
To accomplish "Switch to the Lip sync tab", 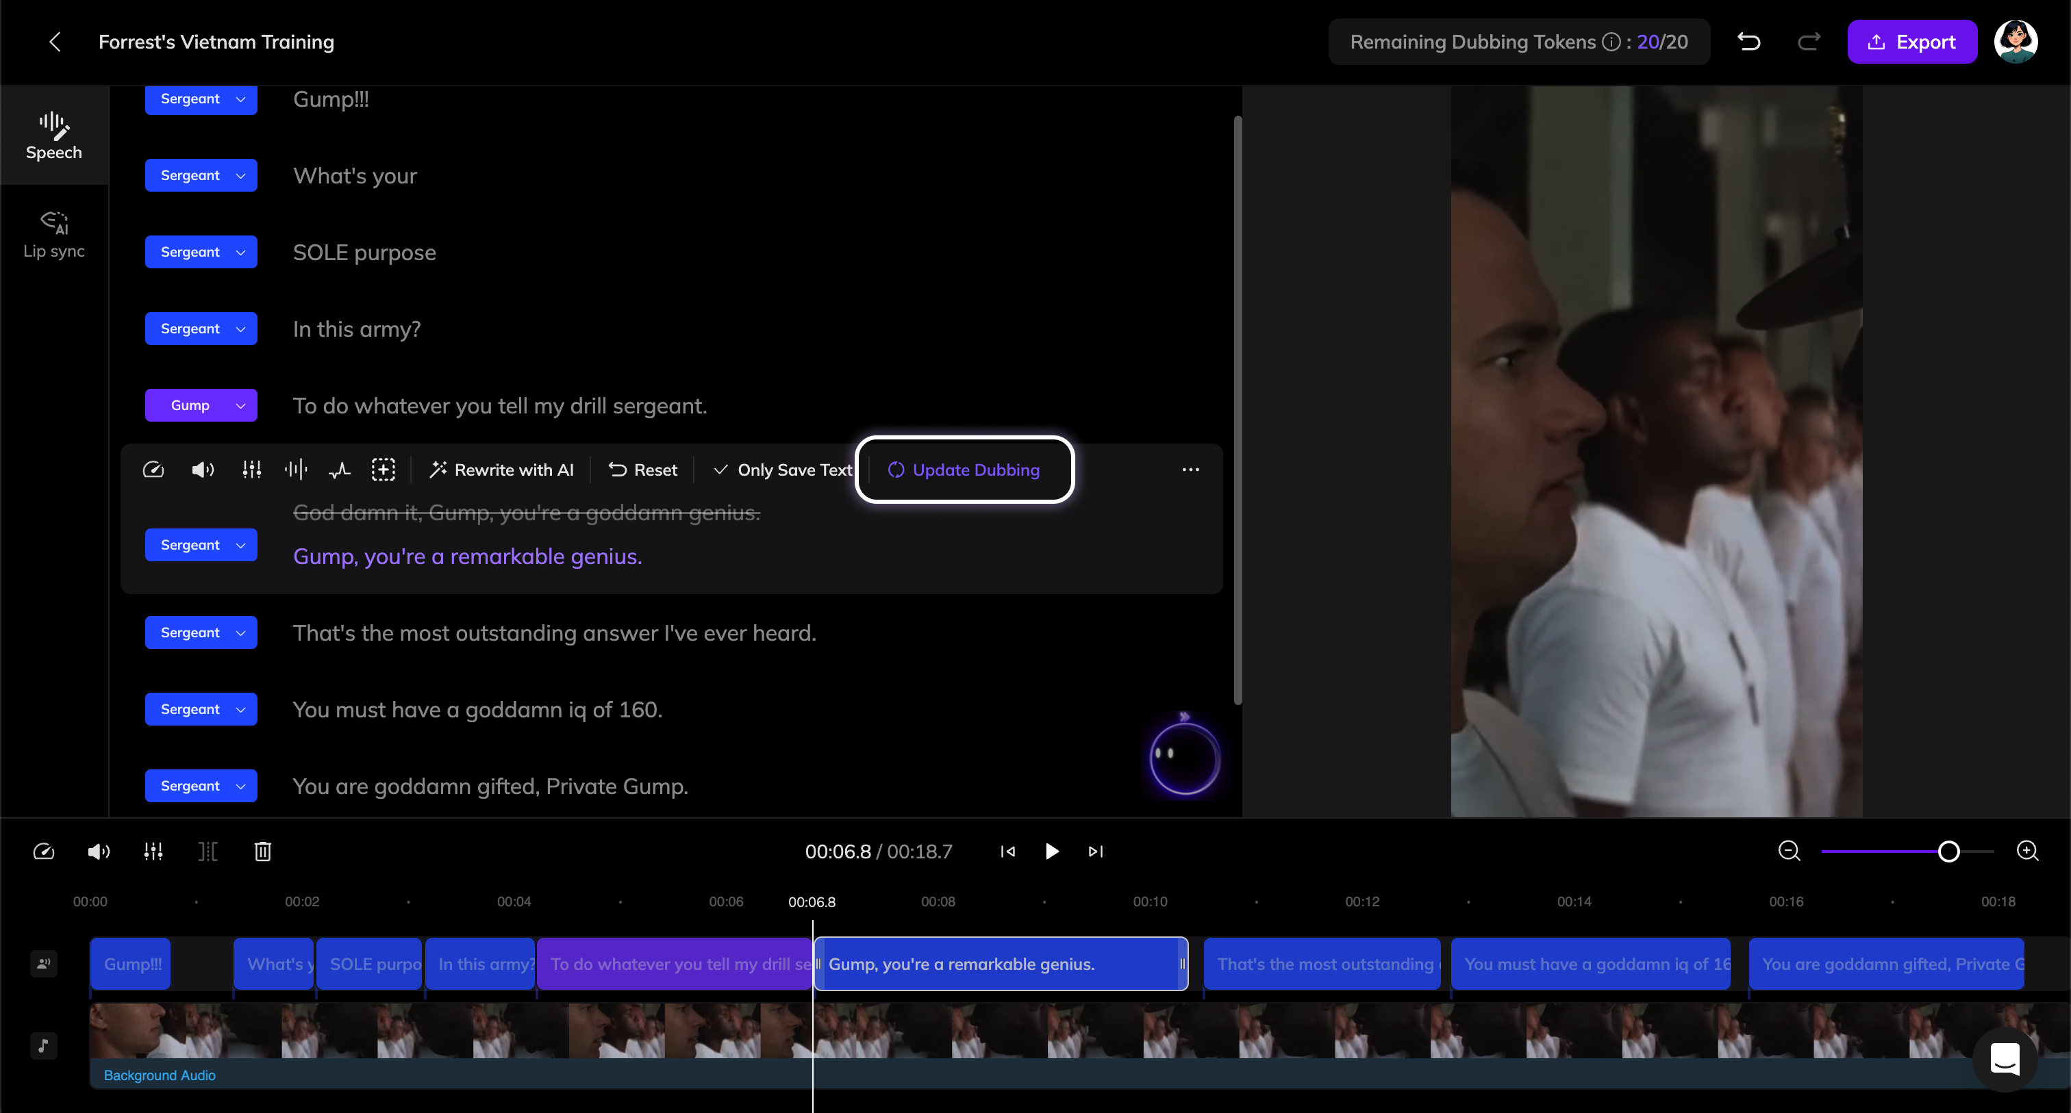I will click(54, 235).
